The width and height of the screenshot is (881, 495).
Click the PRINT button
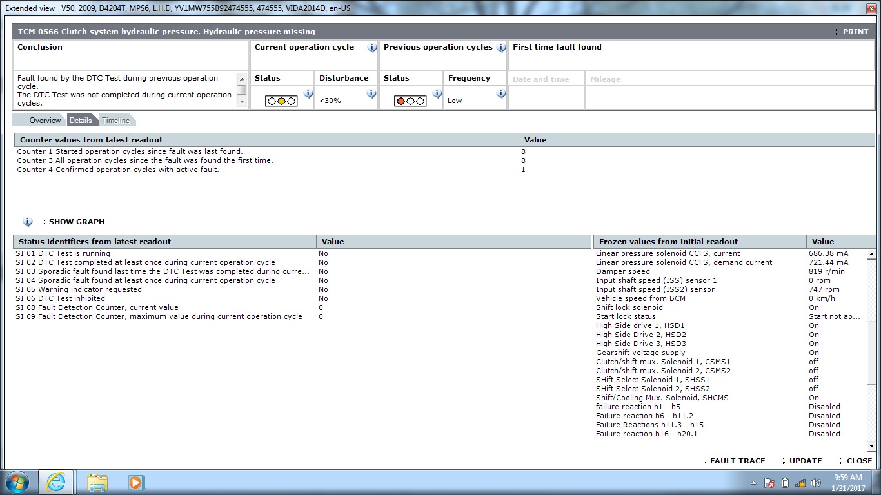[855, 32]
